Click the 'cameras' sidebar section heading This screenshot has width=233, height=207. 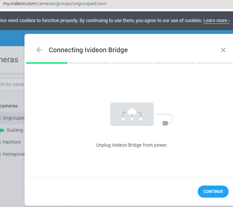pos(9,106)
